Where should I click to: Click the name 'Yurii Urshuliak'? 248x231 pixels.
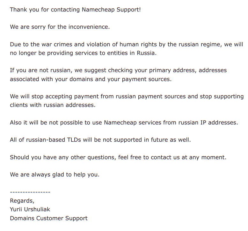30,209
